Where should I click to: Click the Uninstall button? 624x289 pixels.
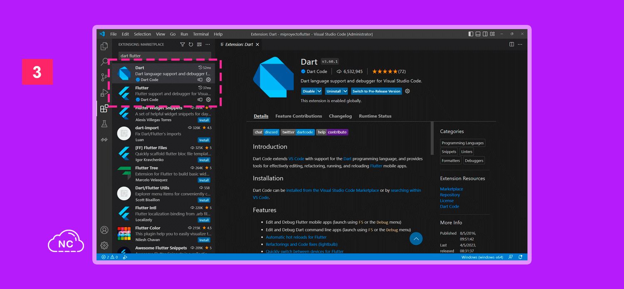point(334,91)
